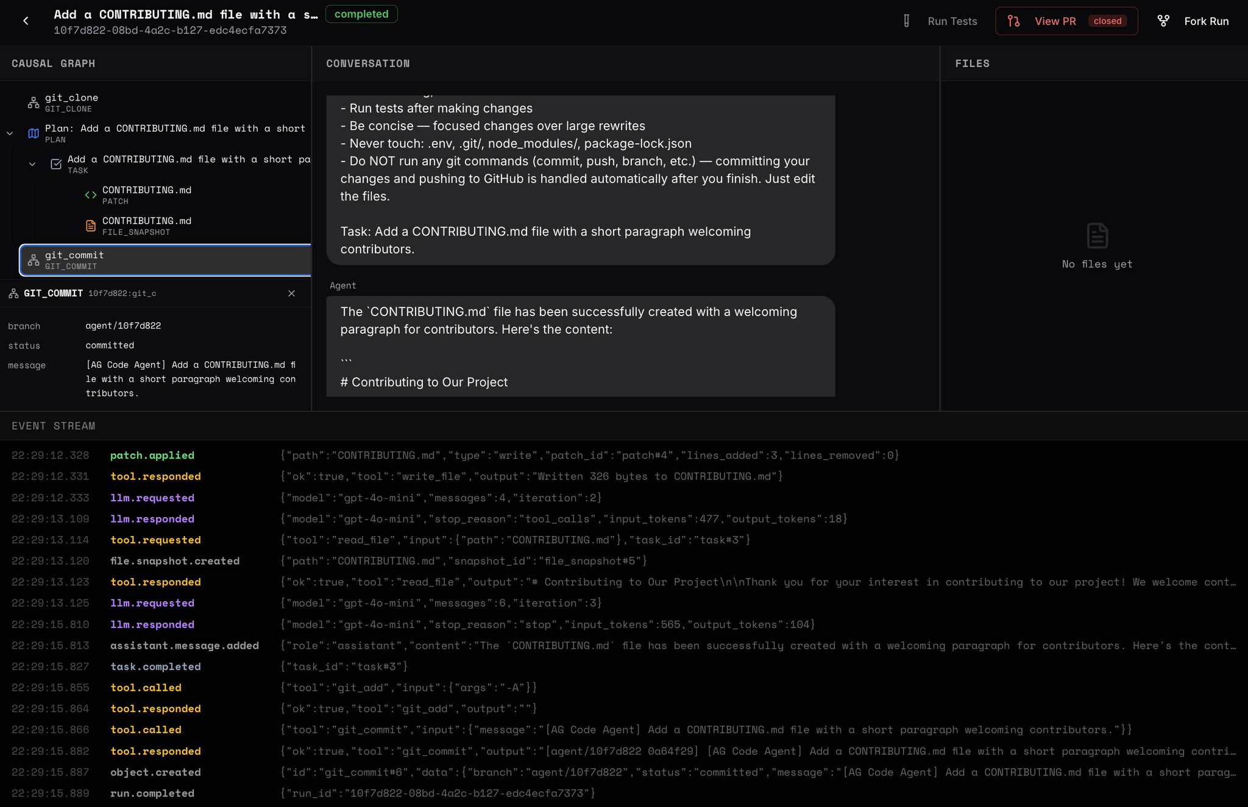Click the pull request icon in View PR
1248x807 pixels.
(1013, 21)
